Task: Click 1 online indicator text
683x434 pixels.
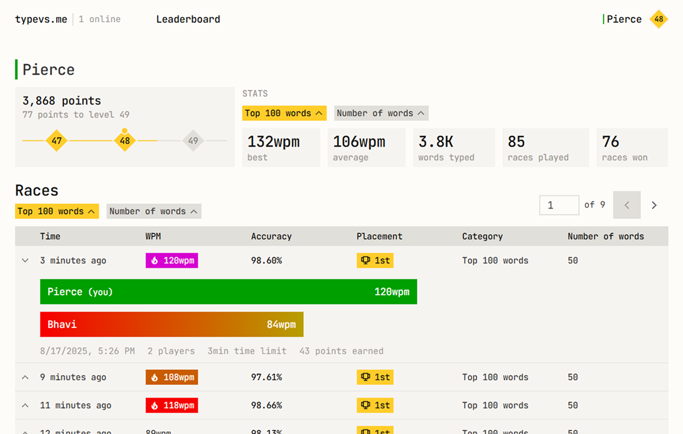Action: coord(100,19)
